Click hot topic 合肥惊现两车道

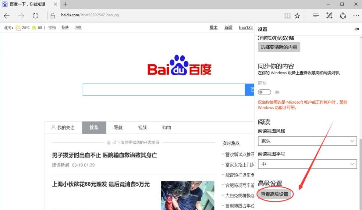tap(239, 185)
